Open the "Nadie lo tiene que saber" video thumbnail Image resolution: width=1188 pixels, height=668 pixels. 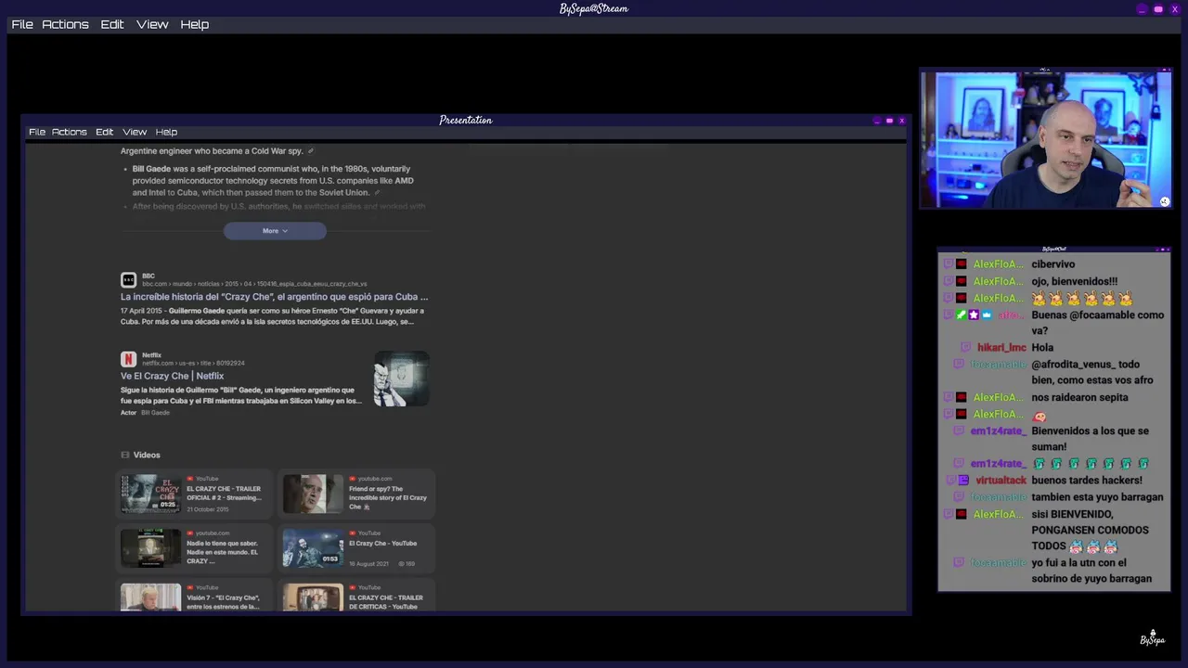150,548
